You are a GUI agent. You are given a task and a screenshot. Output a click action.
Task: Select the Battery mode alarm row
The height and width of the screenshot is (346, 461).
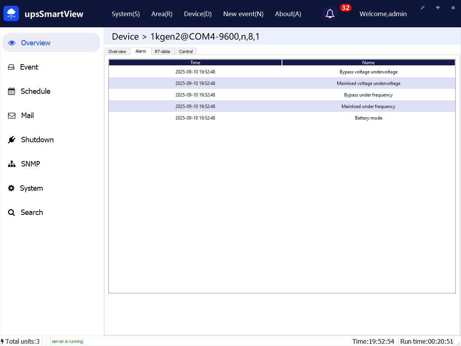pos(282,118)
